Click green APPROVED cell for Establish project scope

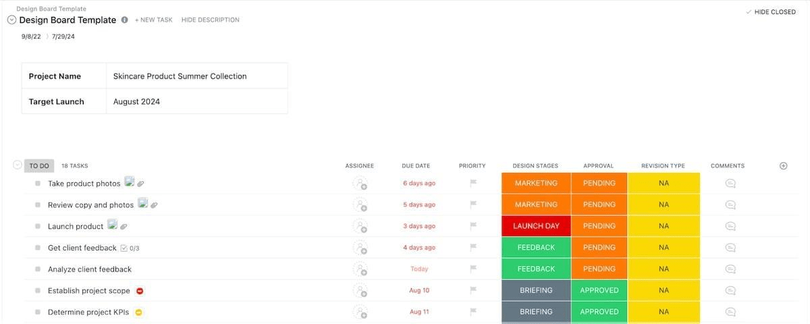599,290
